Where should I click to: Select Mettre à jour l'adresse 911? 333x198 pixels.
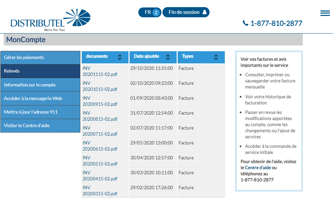[40, 112]
